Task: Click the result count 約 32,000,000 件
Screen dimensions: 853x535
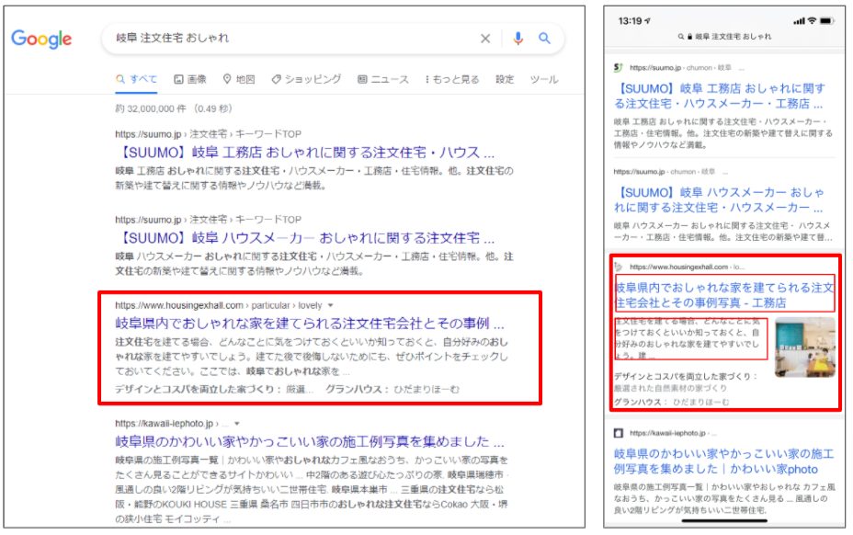Action: pyautogui.click(x=174, y=108)
